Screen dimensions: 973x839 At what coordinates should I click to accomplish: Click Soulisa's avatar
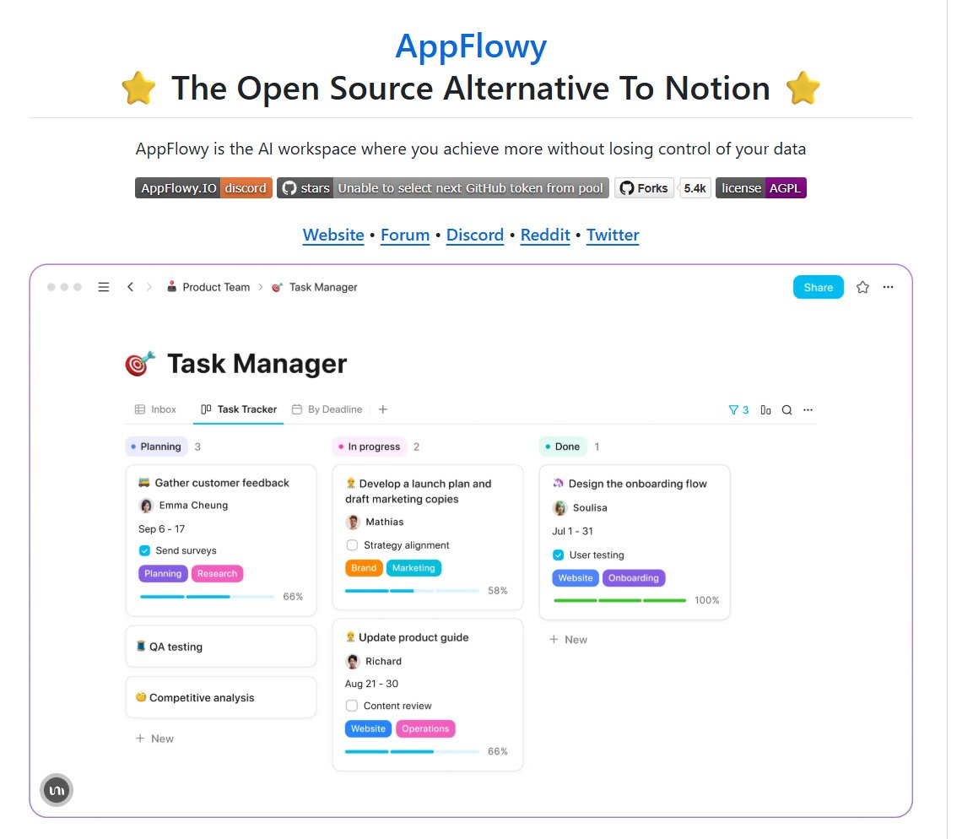click(559, 507)
